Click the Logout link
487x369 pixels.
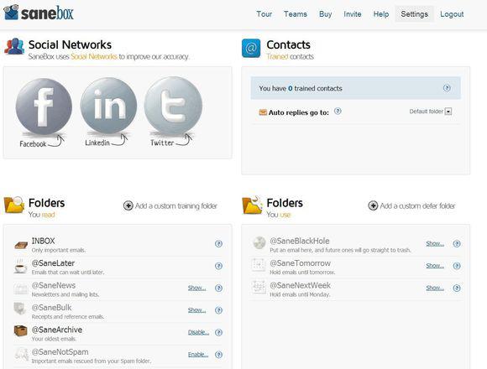(452, 14)
